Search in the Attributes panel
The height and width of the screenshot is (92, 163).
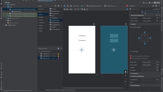[153, 6]
